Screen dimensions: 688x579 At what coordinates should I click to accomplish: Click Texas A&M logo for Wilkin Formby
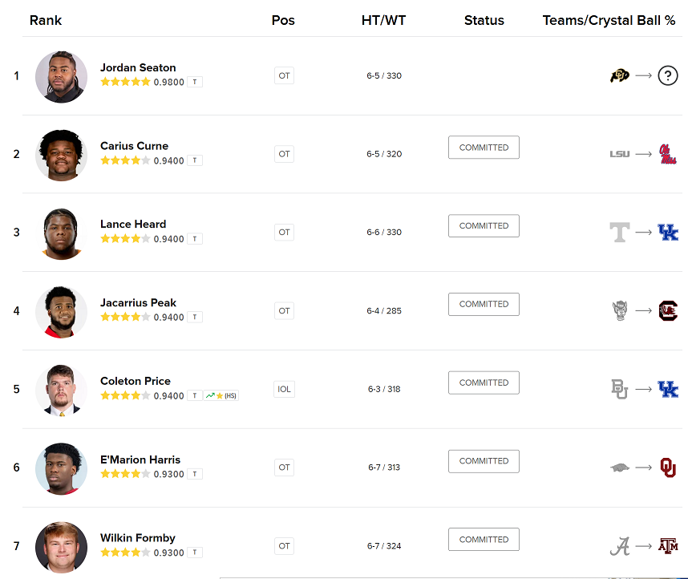668,546
